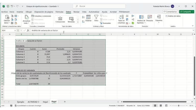
Task: Select the Monedas data type
Action: click(71, 20)
